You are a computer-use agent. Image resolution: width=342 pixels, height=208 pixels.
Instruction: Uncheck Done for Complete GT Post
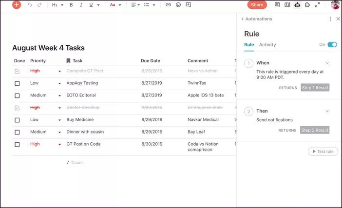coord(17,71)
